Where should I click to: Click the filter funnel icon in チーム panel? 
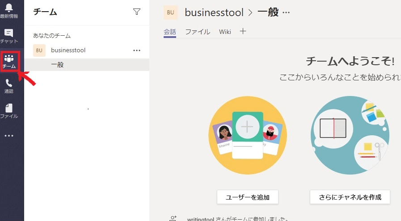pos(137,12)
